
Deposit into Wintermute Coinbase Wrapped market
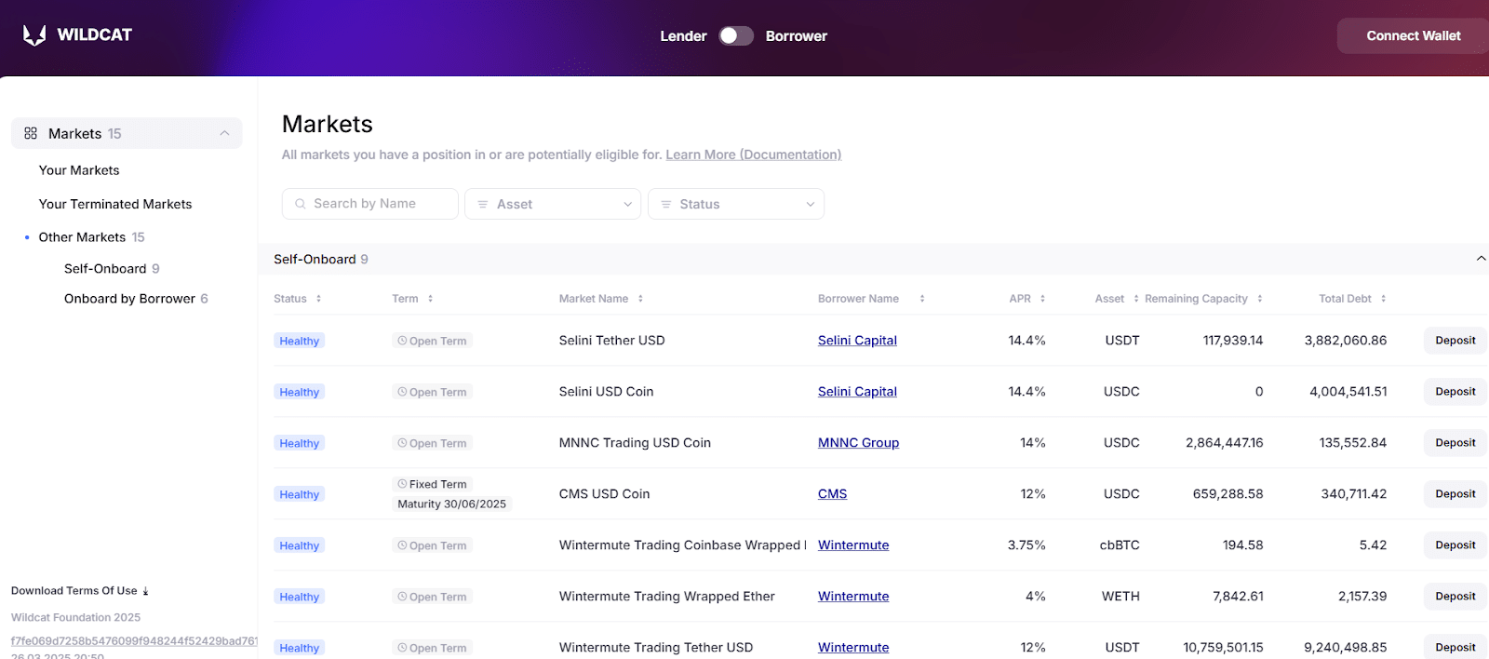(x=1455, y=545)
